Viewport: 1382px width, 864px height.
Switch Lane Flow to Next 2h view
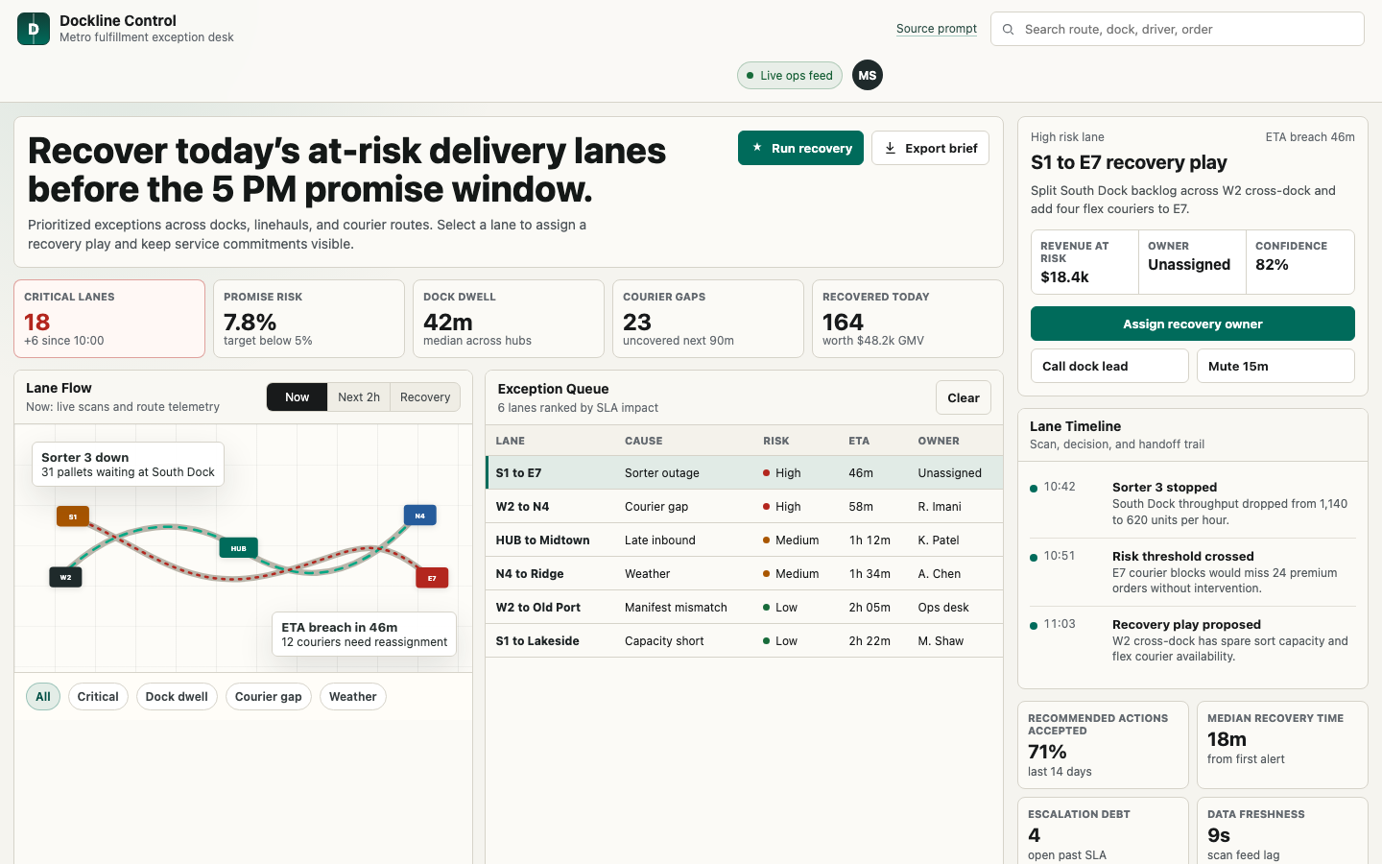(359, 397)
